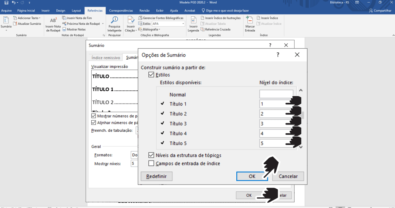This screenshot has height=208, width=395.
Task: Open the Formatos dropdown in Sumário dialog
Action: [135, 155]
